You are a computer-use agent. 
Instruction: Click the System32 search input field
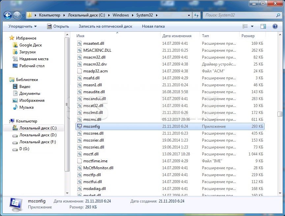[239, 15]
